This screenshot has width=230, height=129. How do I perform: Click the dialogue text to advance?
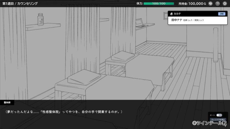tap(64, 111)
